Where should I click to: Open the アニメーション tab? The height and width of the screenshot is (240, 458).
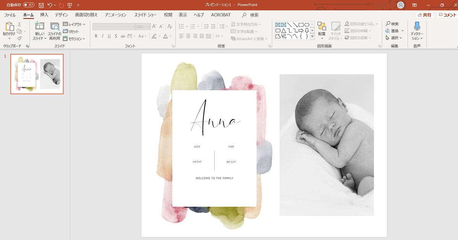116,15
